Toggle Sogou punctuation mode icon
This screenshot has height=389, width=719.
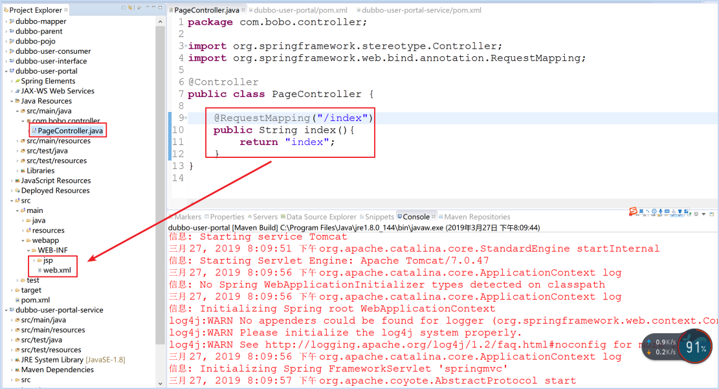[x=647, y=212]
